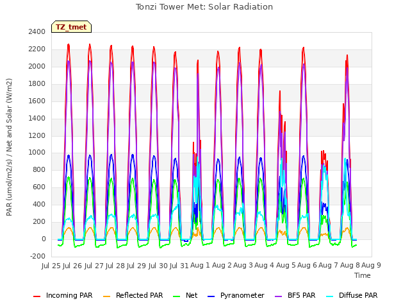Screen dimensions: 410x308
Task: Click the Aug 1 x-axis date label
Action: 200,265
